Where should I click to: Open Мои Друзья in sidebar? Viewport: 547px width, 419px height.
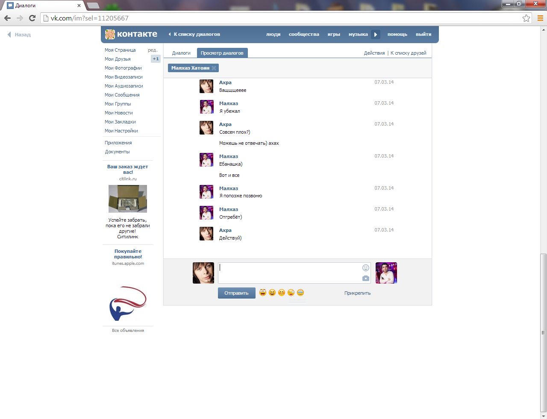pyautogui.click(x=118, y=59)
